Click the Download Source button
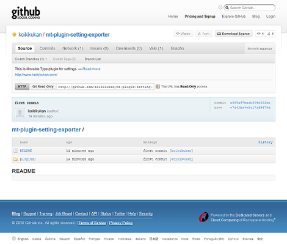This screenshot has height=244, width=287. pos(233,34)
